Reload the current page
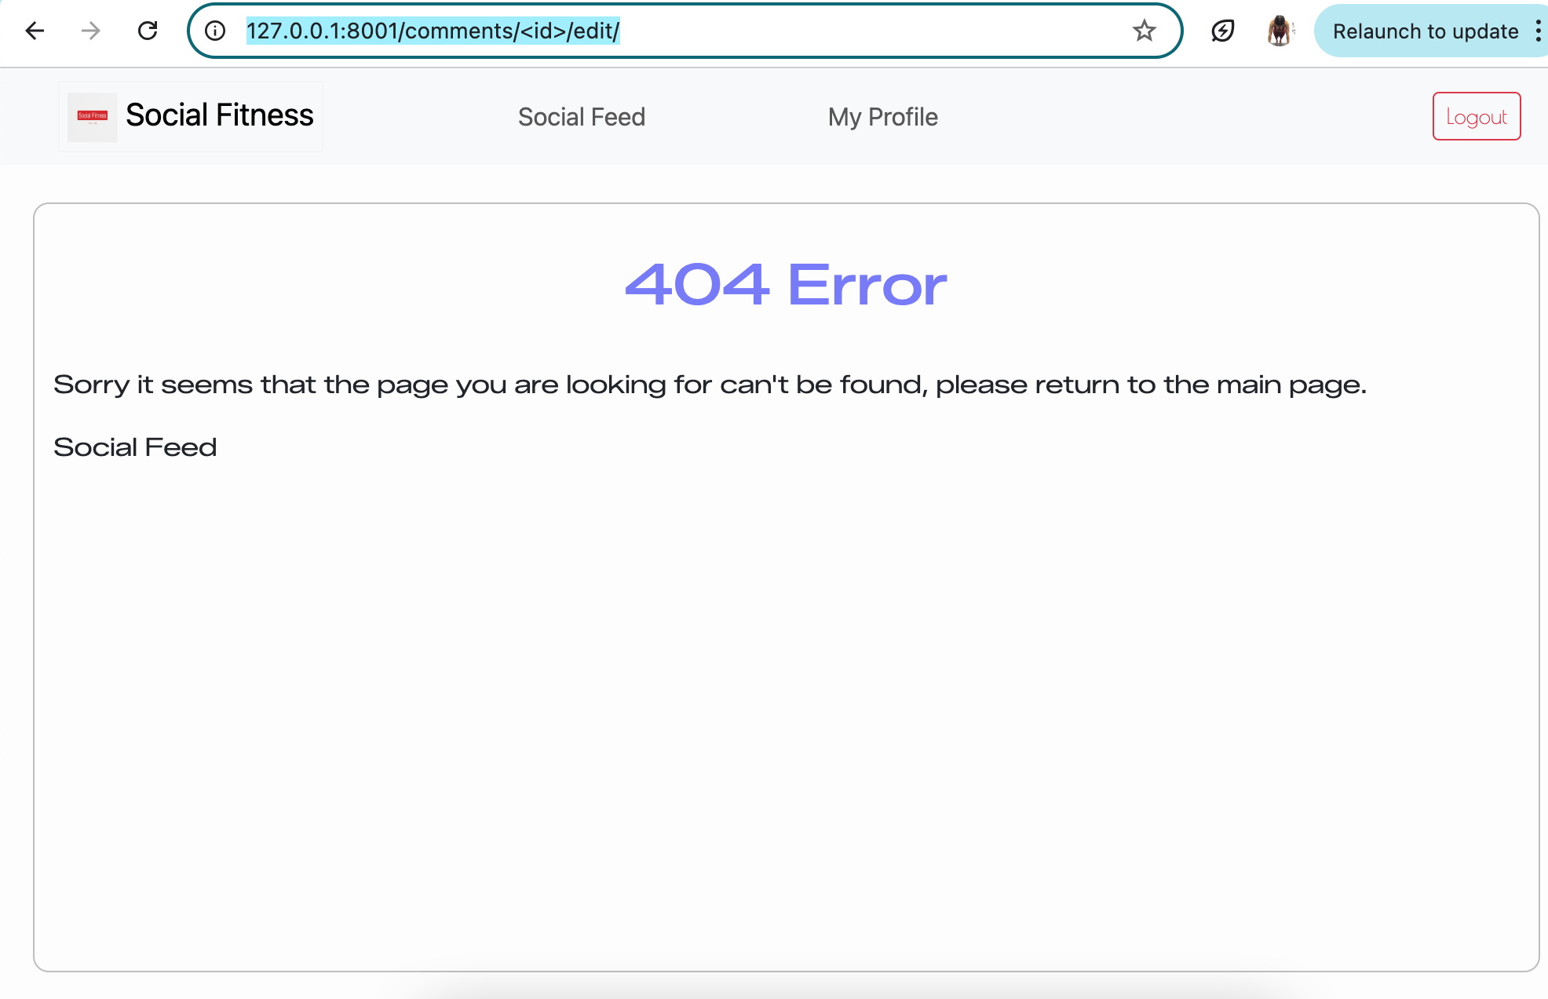The height and width of the screenshot is (999, 1548). [x=148, y=31]
